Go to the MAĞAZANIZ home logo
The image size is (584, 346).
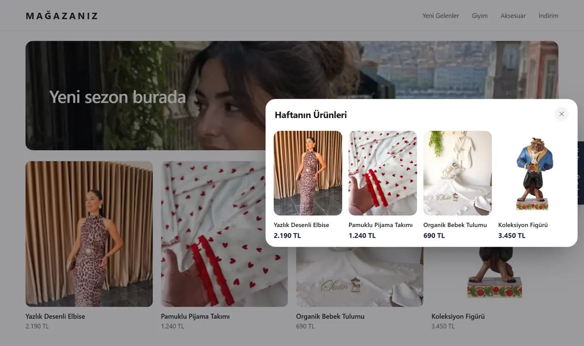pyautogui.click(x=62, y=16)
